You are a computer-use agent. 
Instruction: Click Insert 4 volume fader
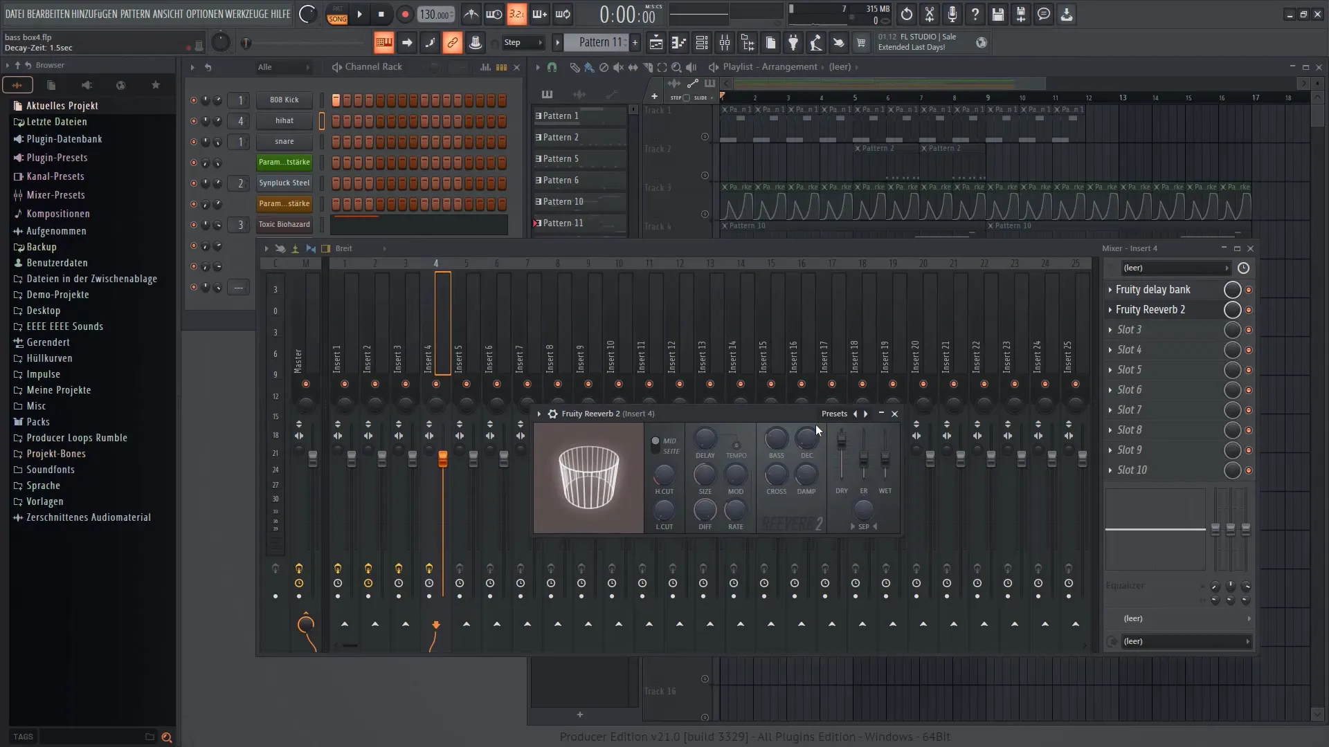tap(443, 459)
